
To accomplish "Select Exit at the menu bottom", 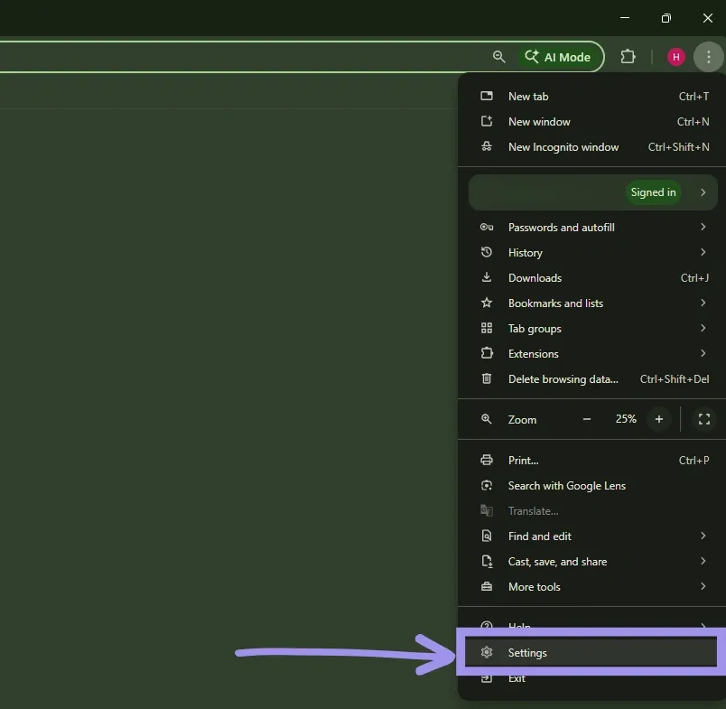I will click(x=518, y=678).
